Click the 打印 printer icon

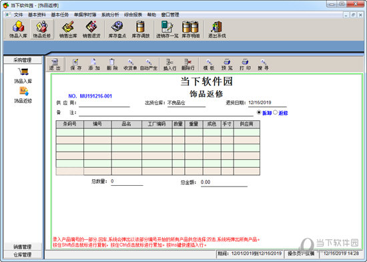tap(245, 64)
